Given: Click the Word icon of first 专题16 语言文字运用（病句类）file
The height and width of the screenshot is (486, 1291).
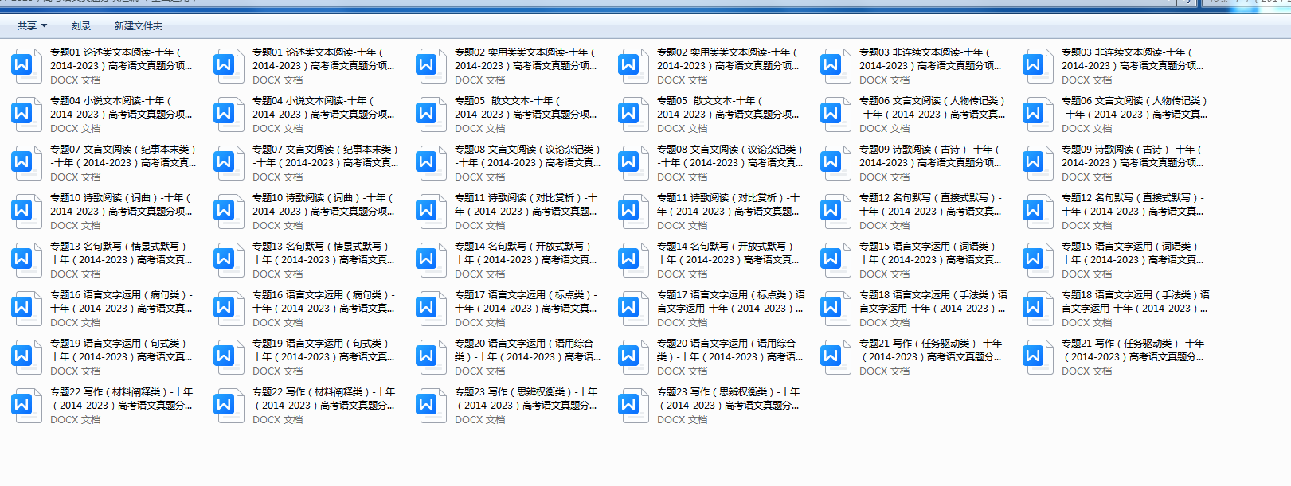Looking at the screenshot, I should (26, 309).
